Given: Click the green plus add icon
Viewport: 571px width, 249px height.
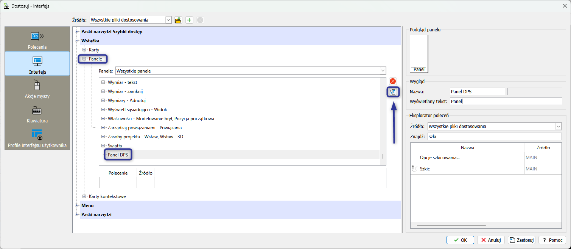Looking at the screenshot, I should (189, 20).
